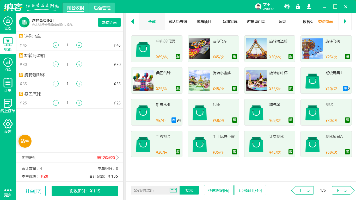Expand the 满120减20 promotion details
This screenshot has width=356, height=200.
106,157
